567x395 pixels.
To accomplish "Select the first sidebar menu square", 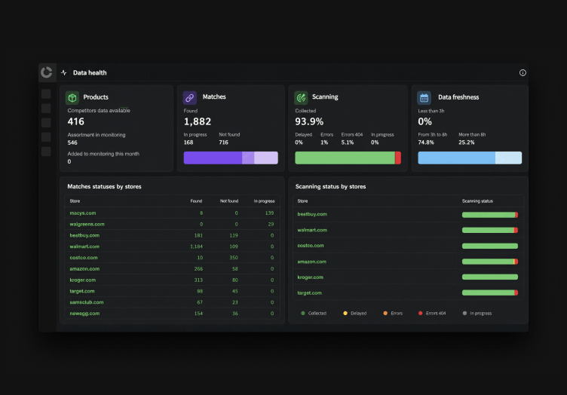I will click(46, 94).
